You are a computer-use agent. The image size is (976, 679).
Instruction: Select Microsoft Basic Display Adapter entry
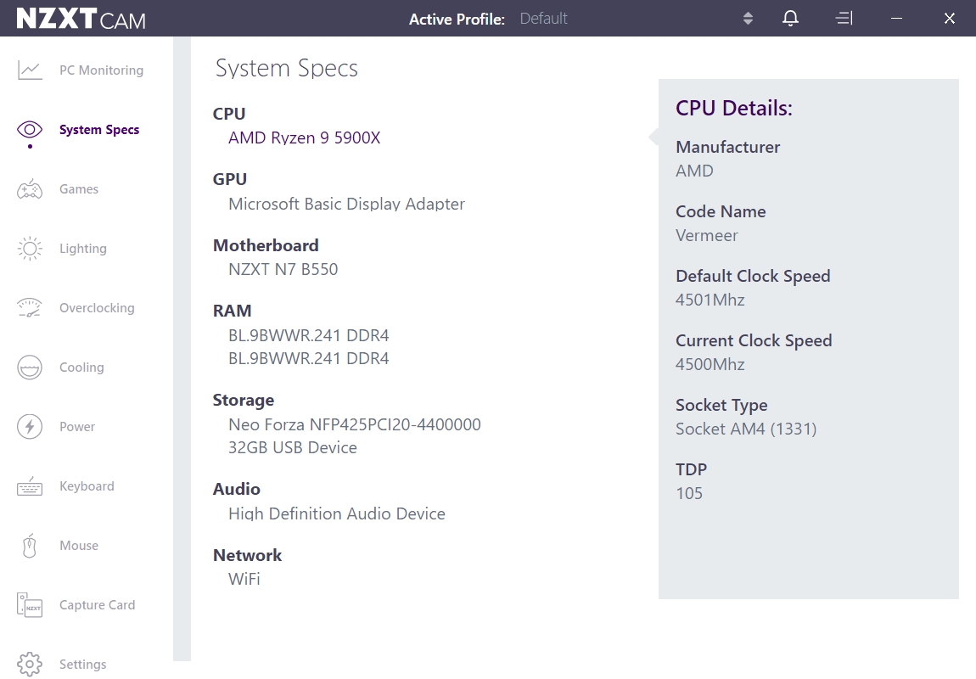click(x=347, y=204)
